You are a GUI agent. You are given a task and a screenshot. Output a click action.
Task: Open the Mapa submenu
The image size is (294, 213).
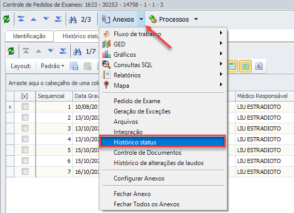163,85
